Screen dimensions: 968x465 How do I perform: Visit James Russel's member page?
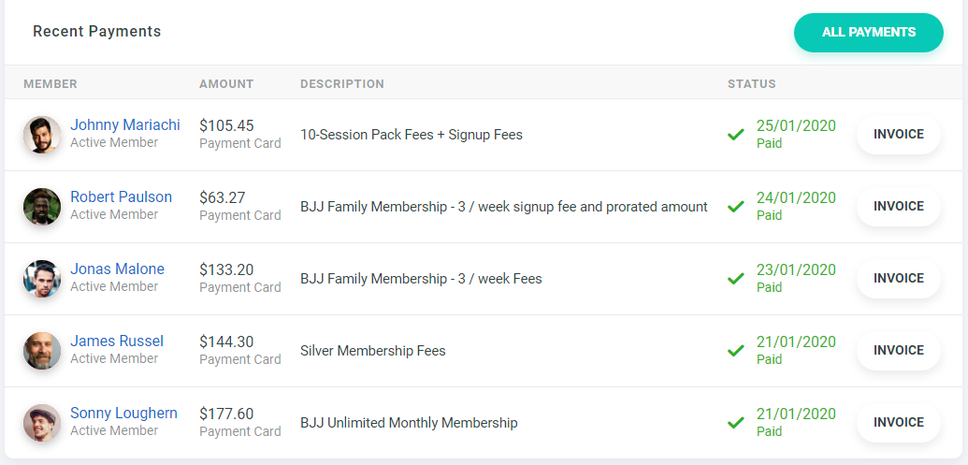point(117,341)
